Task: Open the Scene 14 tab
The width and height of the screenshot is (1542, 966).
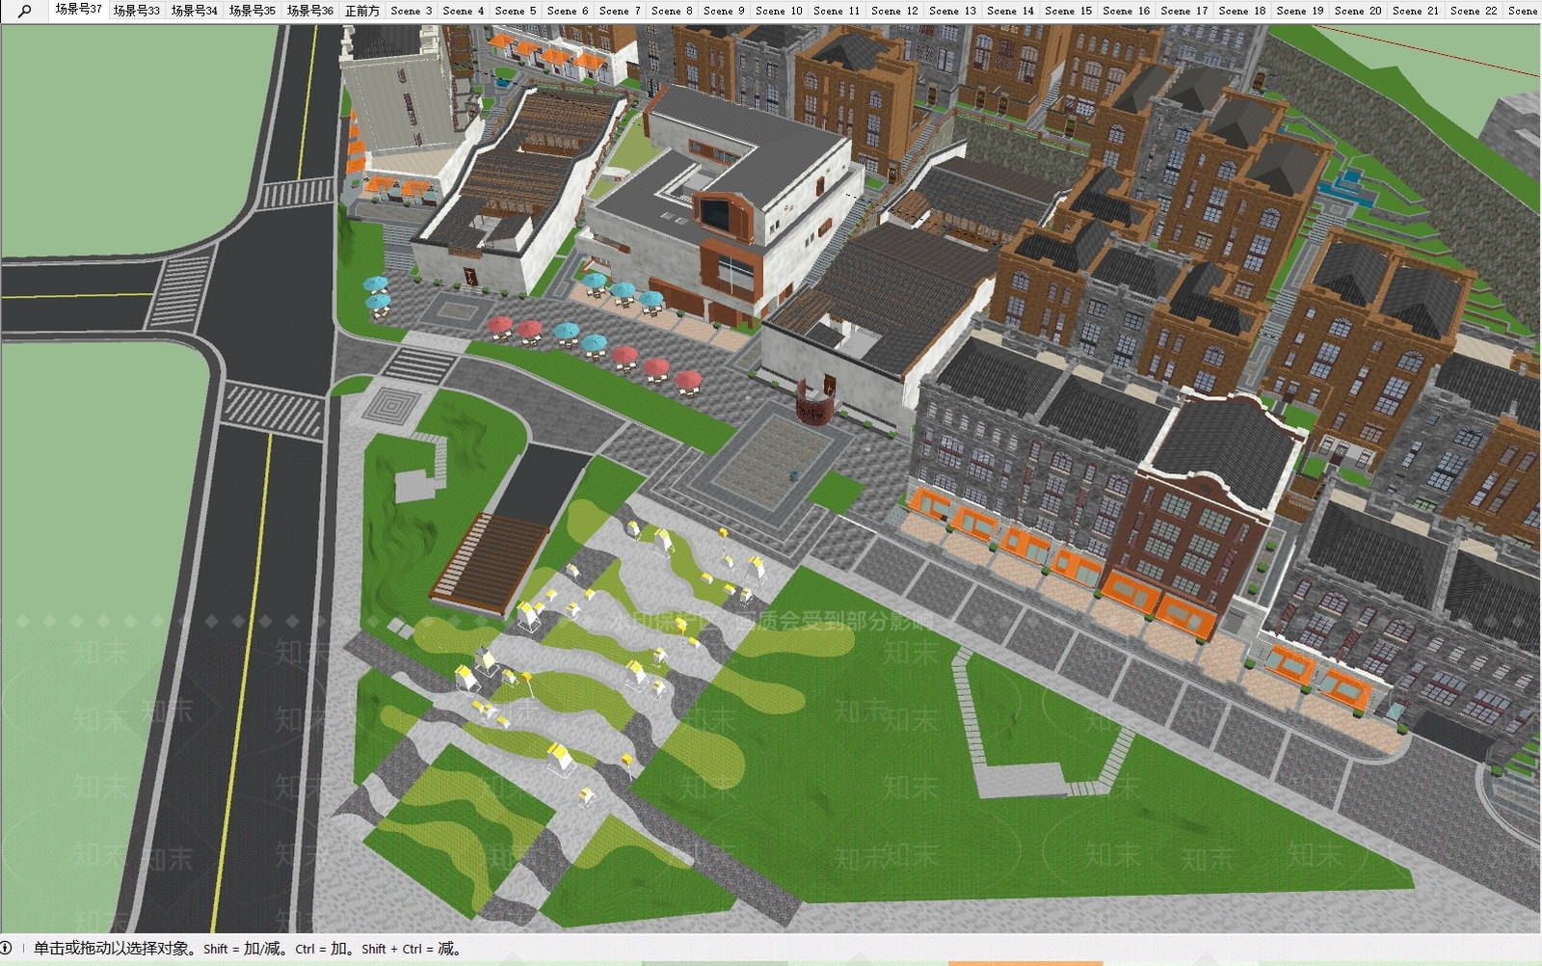Action: coord(1009,11)
